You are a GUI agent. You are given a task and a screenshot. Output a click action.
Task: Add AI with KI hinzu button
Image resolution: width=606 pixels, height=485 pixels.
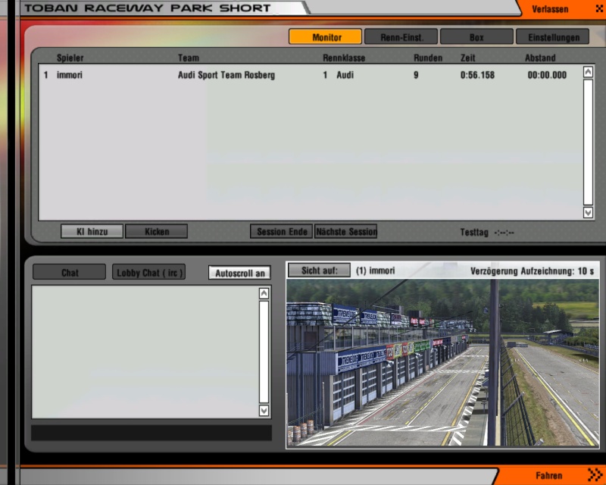click(x=92, y=231)
